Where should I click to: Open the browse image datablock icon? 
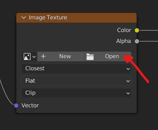pos(29,56)
